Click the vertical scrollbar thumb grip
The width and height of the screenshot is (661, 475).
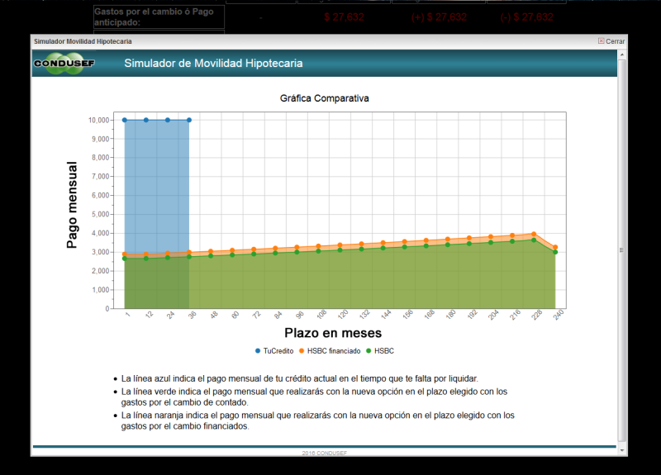[x=622, y=250]
